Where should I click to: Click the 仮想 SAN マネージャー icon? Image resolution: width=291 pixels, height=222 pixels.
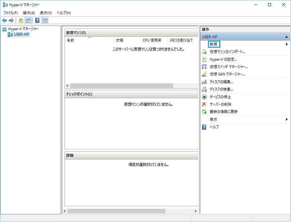tap(204, 74)
